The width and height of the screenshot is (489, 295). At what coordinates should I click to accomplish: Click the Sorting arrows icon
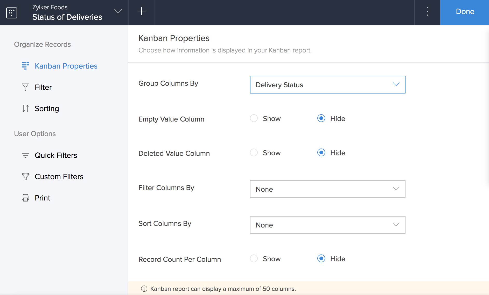point(25,109)
